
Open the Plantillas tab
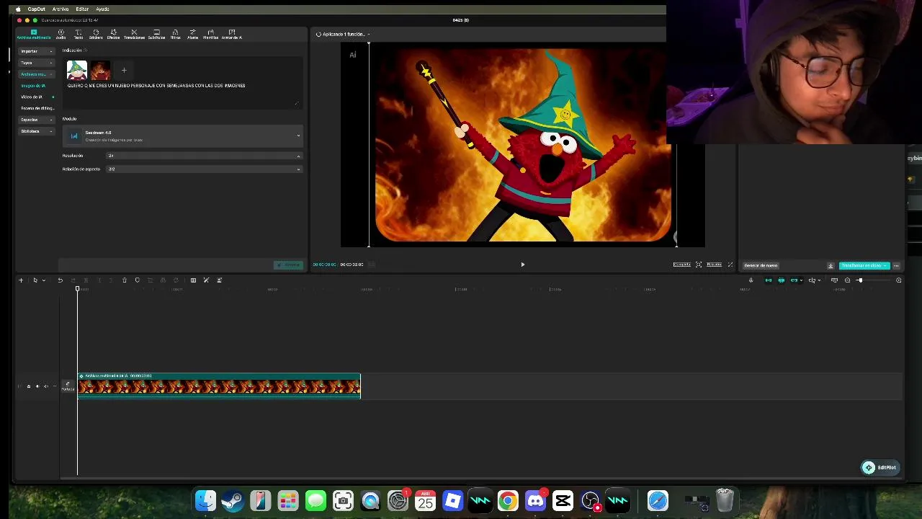point(210,34)
